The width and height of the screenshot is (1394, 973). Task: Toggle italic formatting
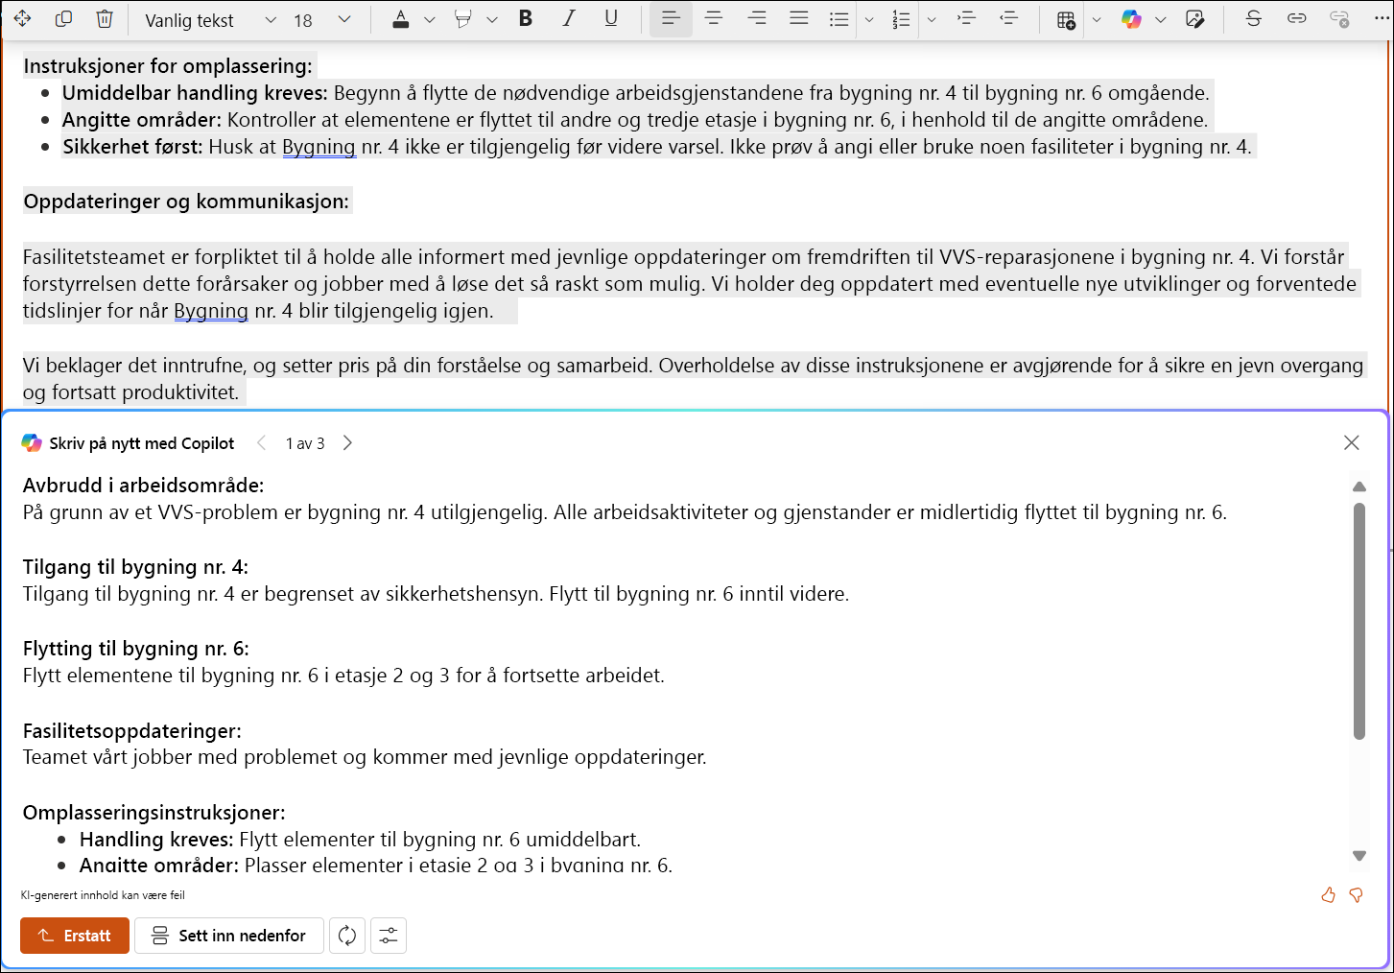point(568,19)
